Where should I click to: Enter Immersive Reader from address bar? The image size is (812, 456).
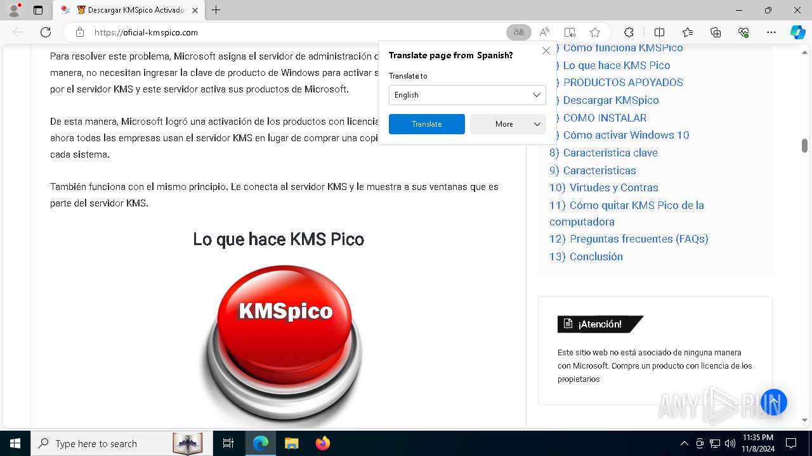(570, 32)
